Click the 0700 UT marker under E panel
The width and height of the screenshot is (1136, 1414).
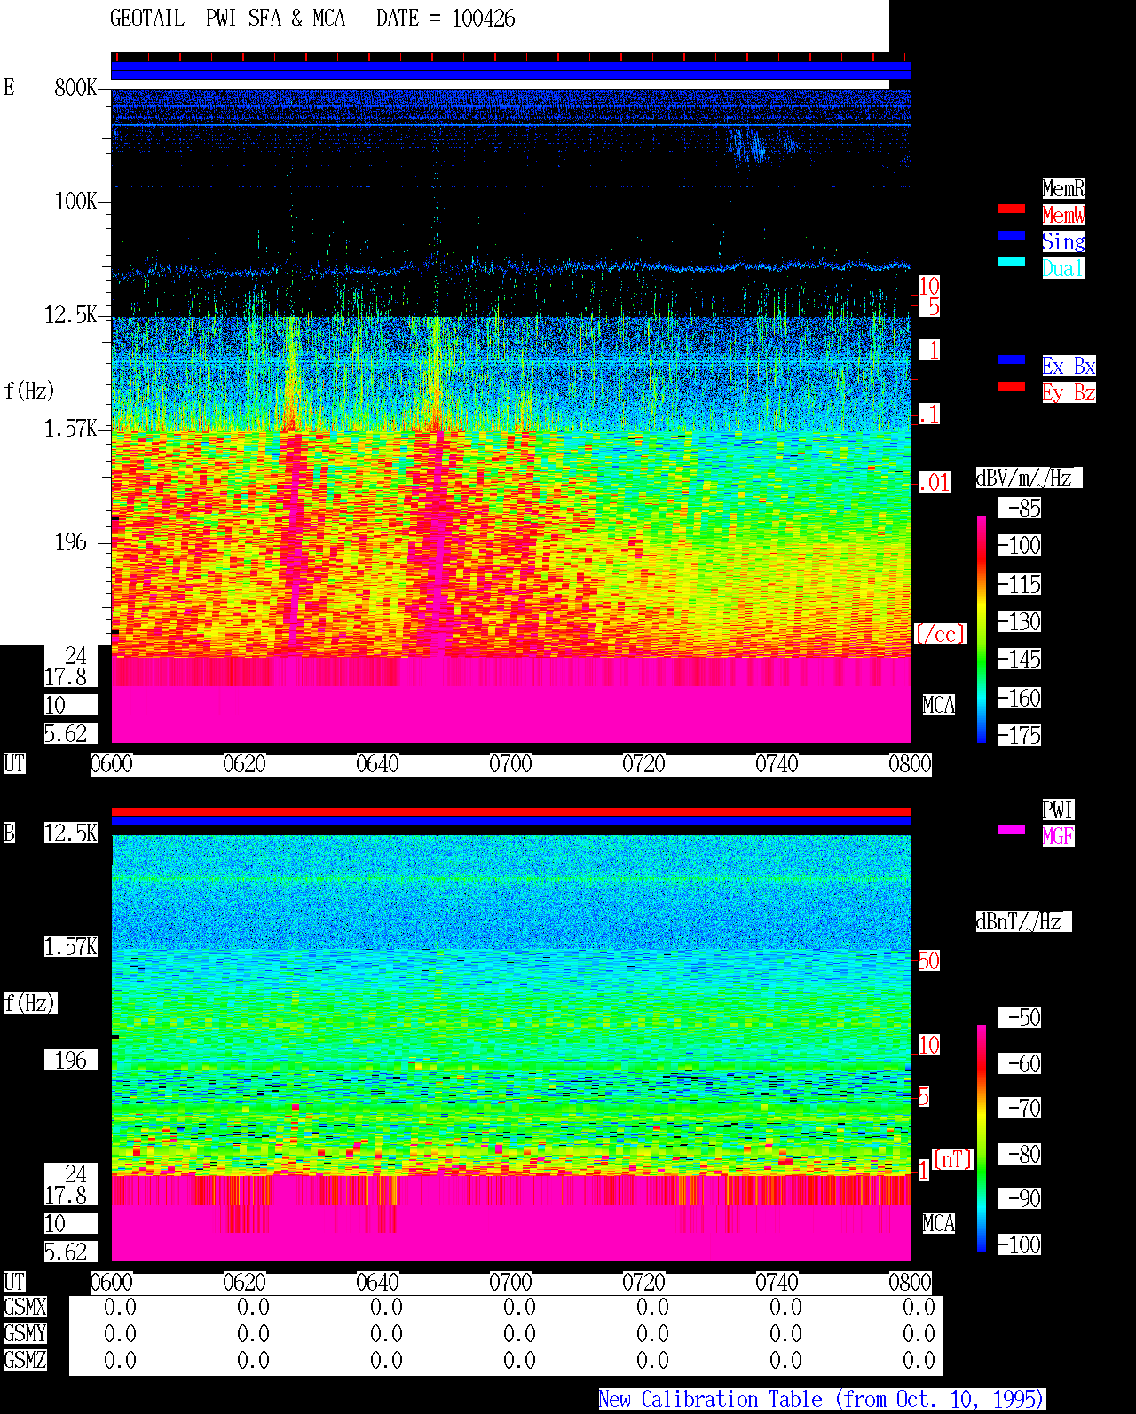click(x=510, y=764)
